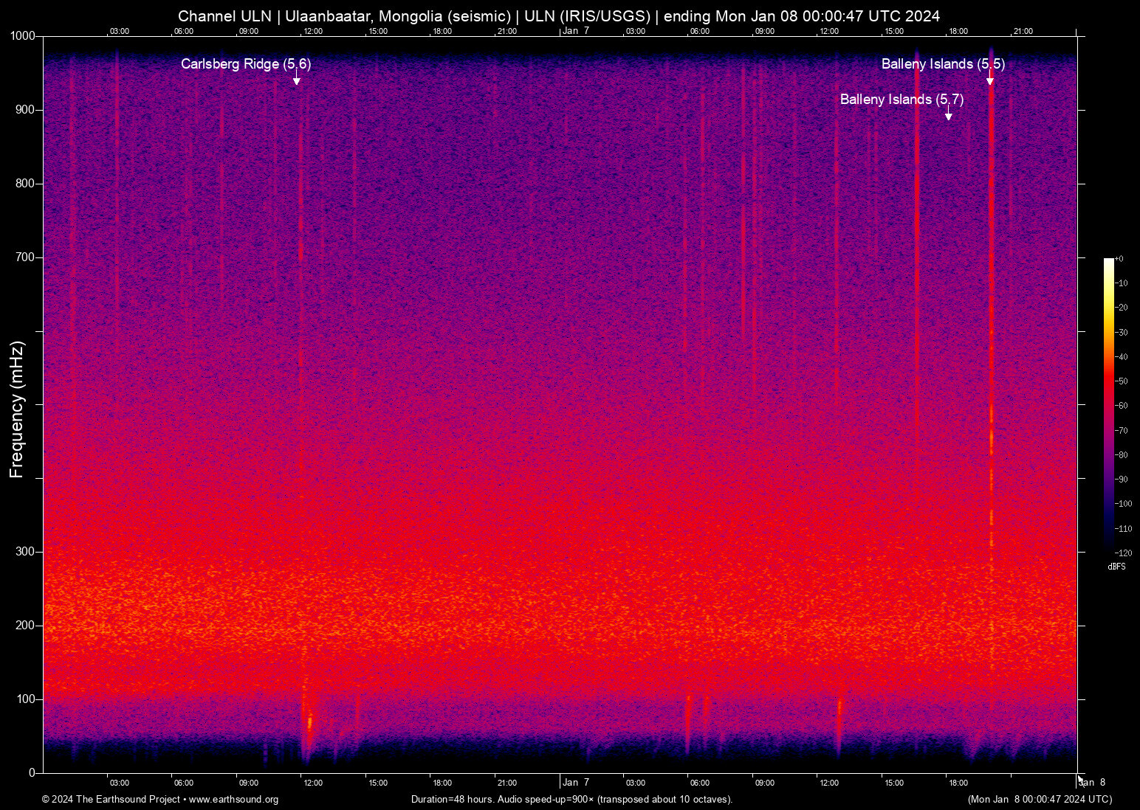This screenshot has width=1140, height=810.
Task: Click the Balleny Islands (5.7) event annotation
Action: pyautogui.click(x=902, y=100)
